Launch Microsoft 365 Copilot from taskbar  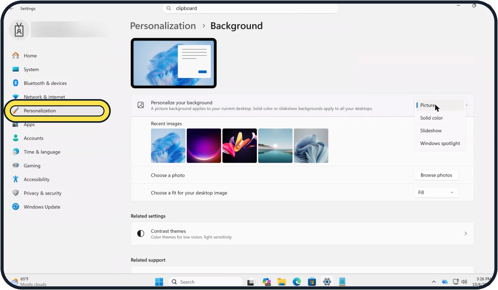click(x=266, y=282)
